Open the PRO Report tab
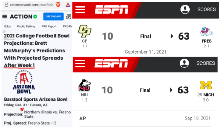The image size is (221, 128). click(x=49, y=26)
